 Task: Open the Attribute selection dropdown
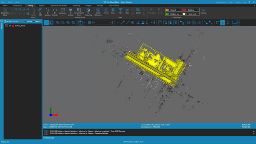[x=63, y=12]
